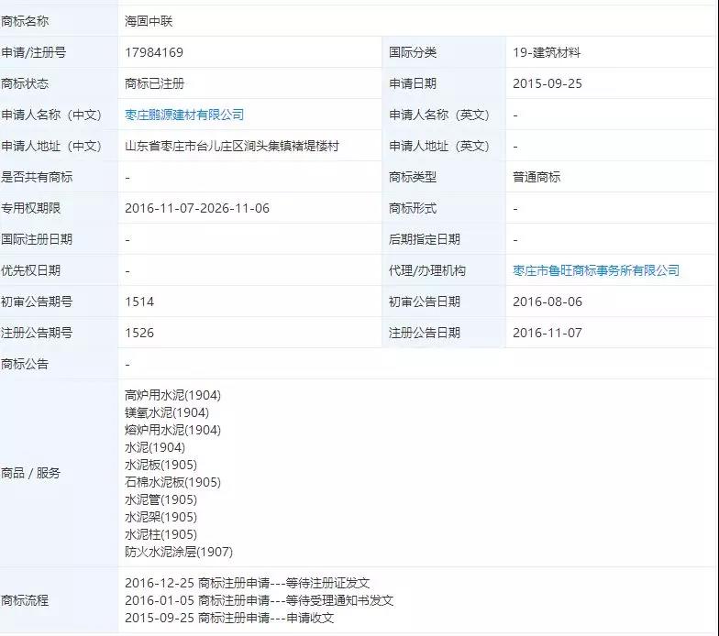Image resolution: width=719 pixels, height=636 pixels.
Task: Select the 防火水泥涂层(1907) goods item
Action: [x=179, y=552]
